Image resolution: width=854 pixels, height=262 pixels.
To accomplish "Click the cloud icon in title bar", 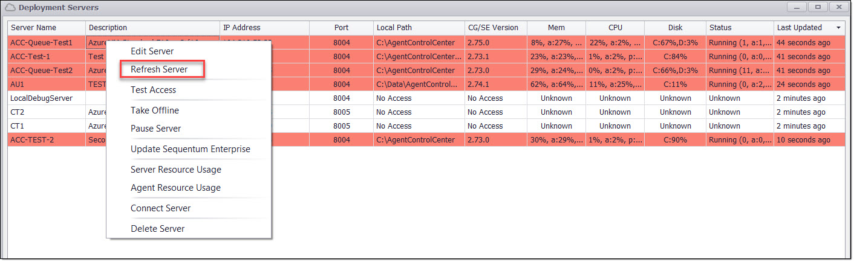I will pos(10,8).
